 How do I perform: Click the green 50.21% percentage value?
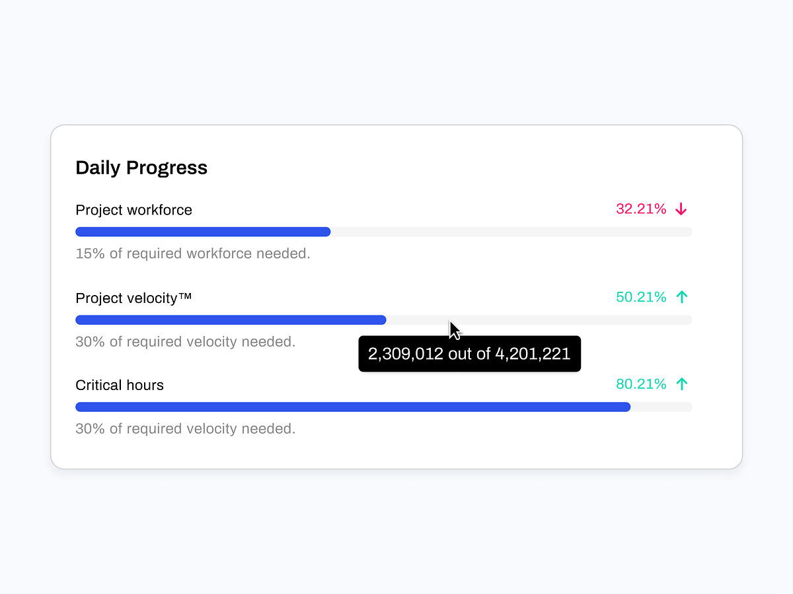tap(641, 297)
